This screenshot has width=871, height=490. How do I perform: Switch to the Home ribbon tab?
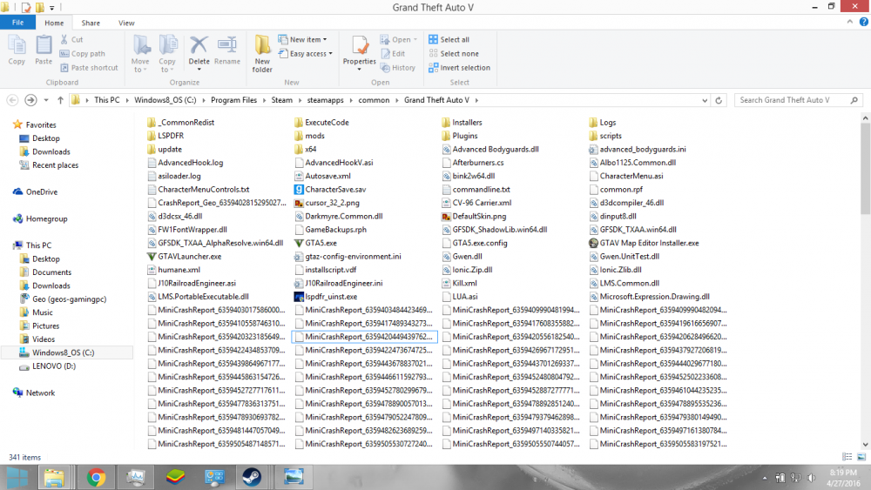54,23
